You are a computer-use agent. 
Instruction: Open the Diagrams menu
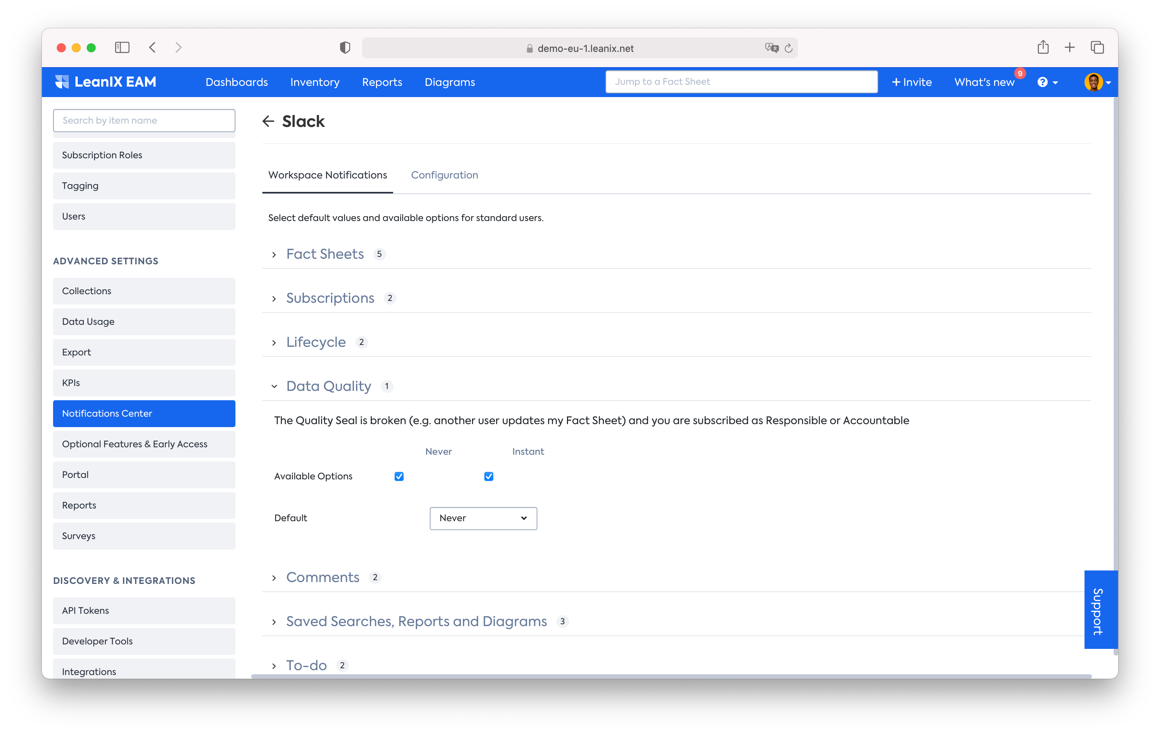(x=450, y=82)
